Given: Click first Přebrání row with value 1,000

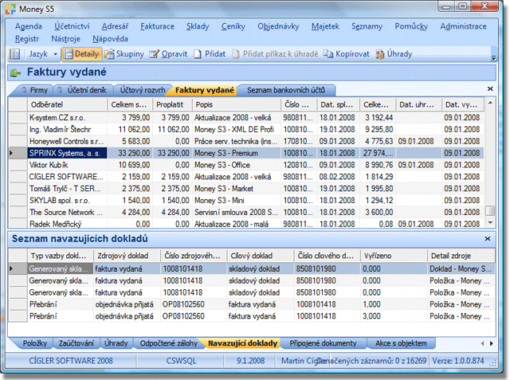Looking at the screenshot, I should click(252, 304).
